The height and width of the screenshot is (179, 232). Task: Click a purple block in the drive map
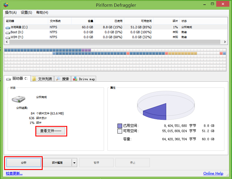coord(86,50)
